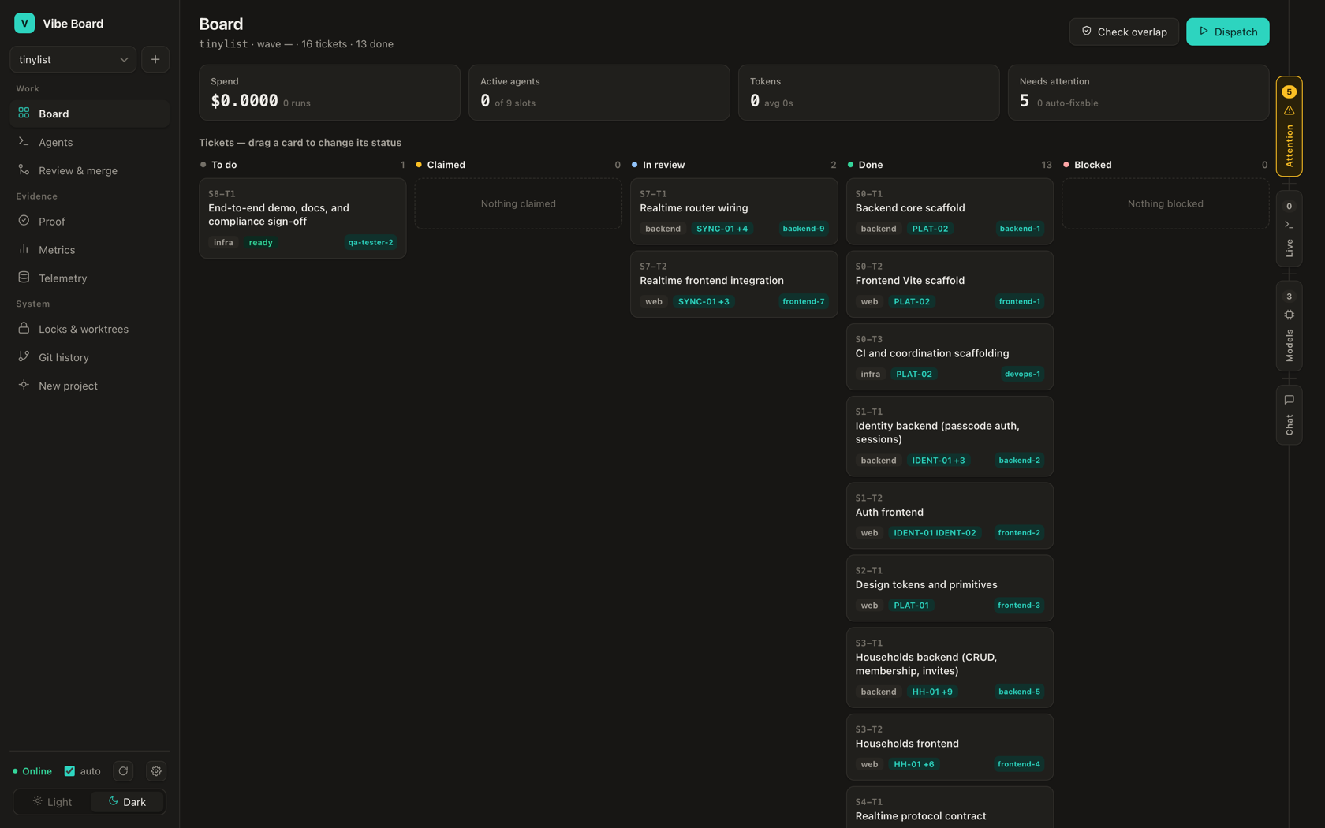Click the HH-01 +9 requirement tag

tap(932, 692)
